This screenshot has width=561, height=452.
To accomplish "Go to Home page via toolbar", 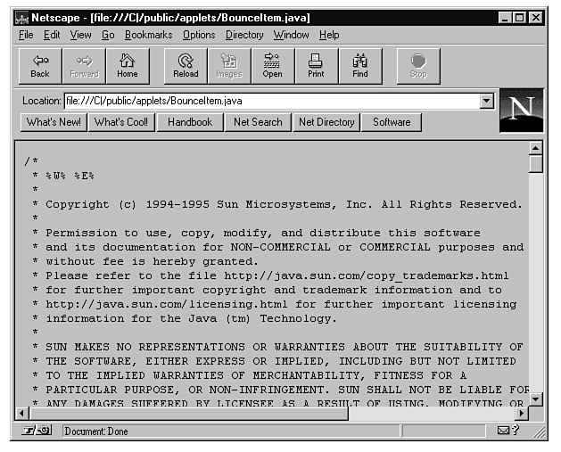I will click(128, 66).
